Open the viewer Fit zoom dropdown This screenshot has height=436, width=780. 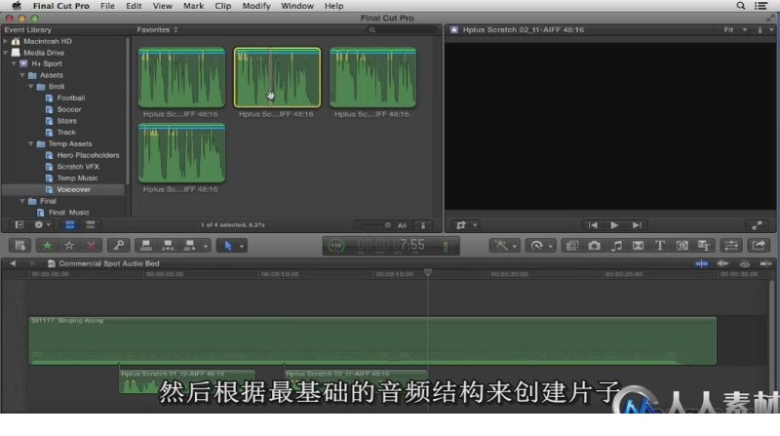coord(735,30)
